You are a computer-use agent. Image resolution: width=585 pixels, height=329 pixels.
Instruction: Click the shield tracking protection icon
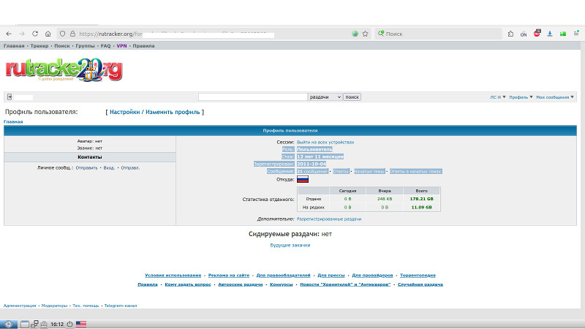tap(62, 34)
